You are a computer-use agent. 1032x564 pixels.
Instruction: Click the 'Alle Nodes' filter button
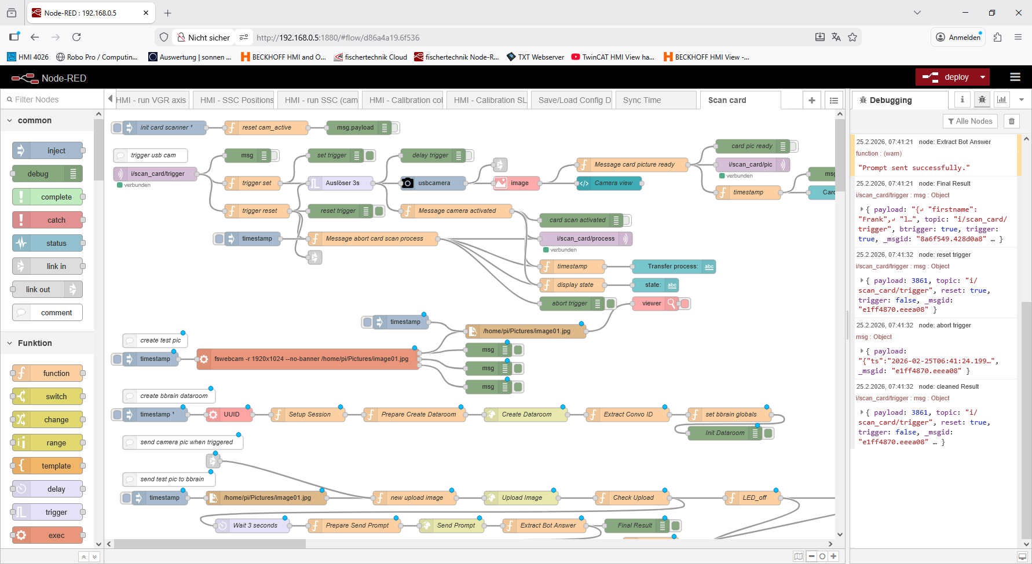970,121
